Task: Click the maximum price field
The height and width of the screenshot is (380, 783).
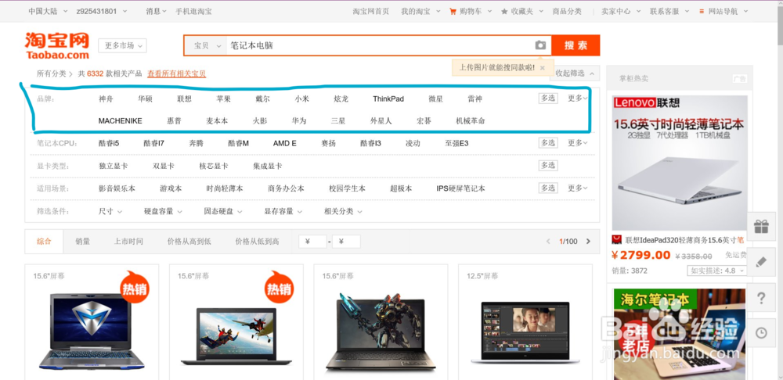Action: [346, 242]
